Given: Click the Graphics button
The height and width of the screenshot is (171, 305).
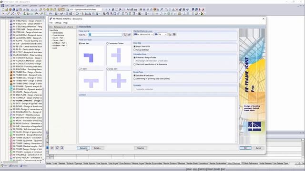Looking at the screenshot, I should tap(141, 148).
